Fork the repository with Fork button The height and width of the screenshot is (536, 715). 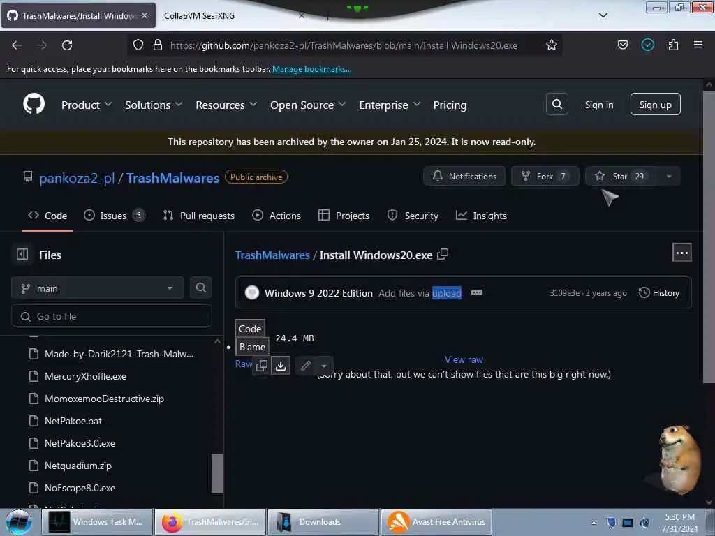[545, 177]
